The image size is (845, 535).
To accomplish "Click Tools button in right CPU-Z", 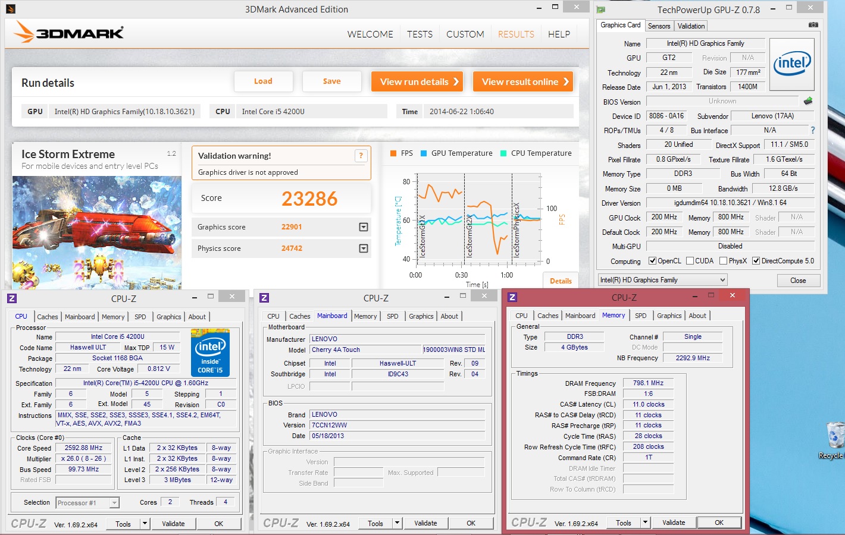I will point(624,523).
